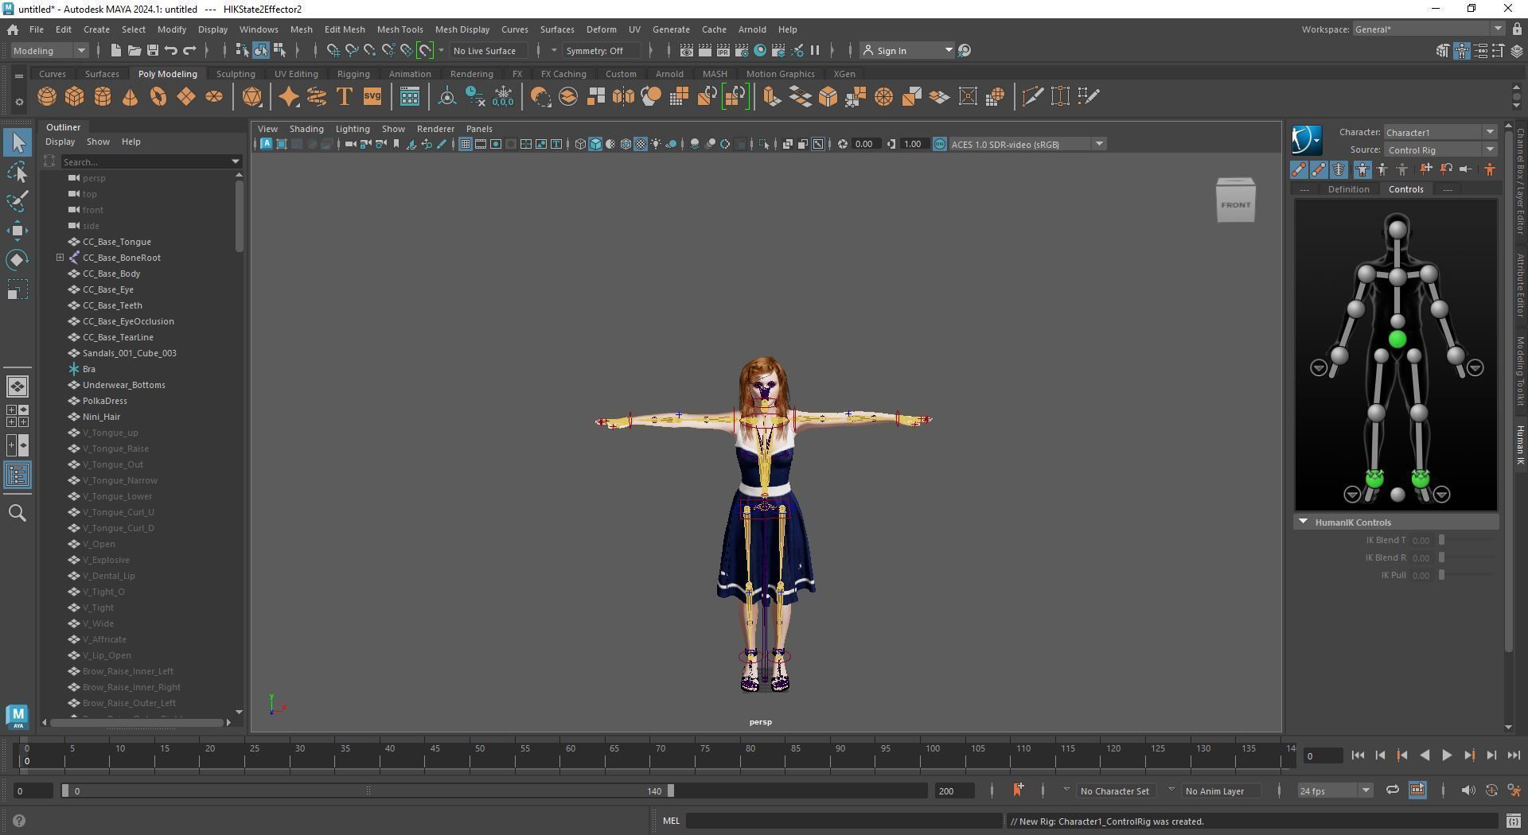This screenshot has height=835, width=1528.
Task: Toggle loop playback icon near fps field
Action: pyautogui.click(x=1392, y=790)
